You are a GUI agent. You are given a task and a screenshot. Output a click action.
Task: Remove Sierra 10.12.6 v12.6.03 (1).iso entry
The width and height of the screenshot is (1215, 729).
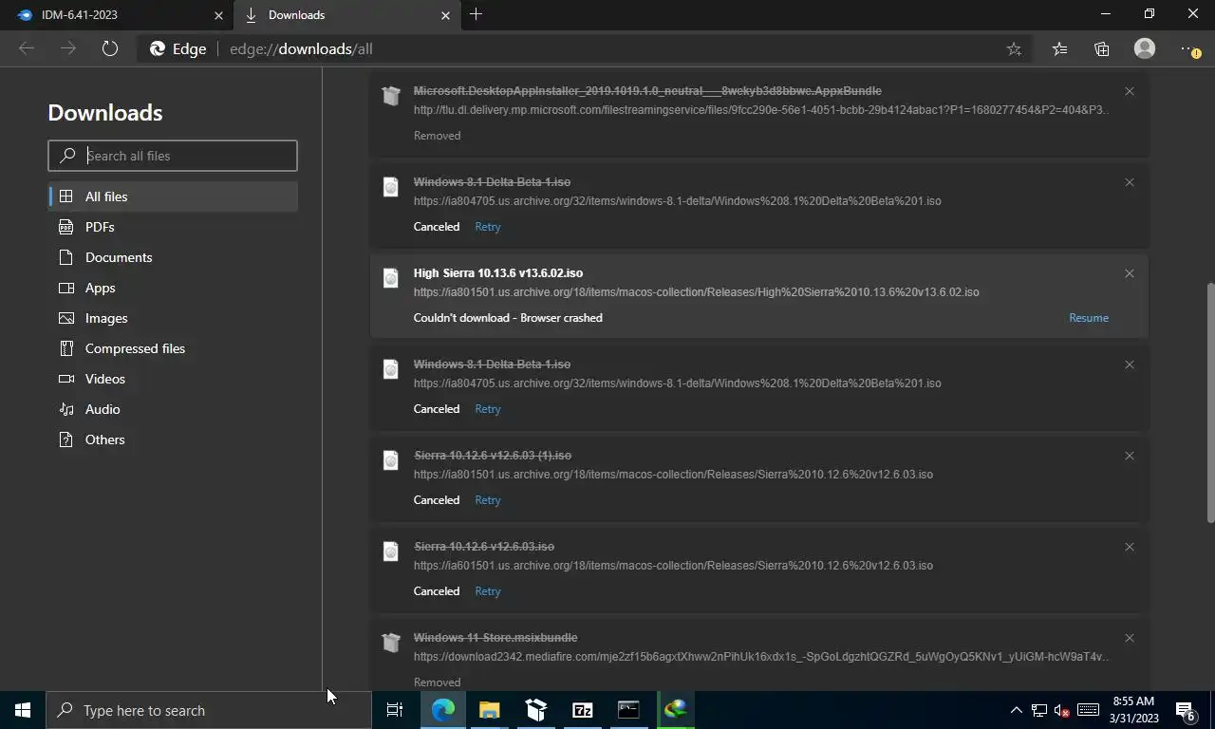pos(1130,456)
